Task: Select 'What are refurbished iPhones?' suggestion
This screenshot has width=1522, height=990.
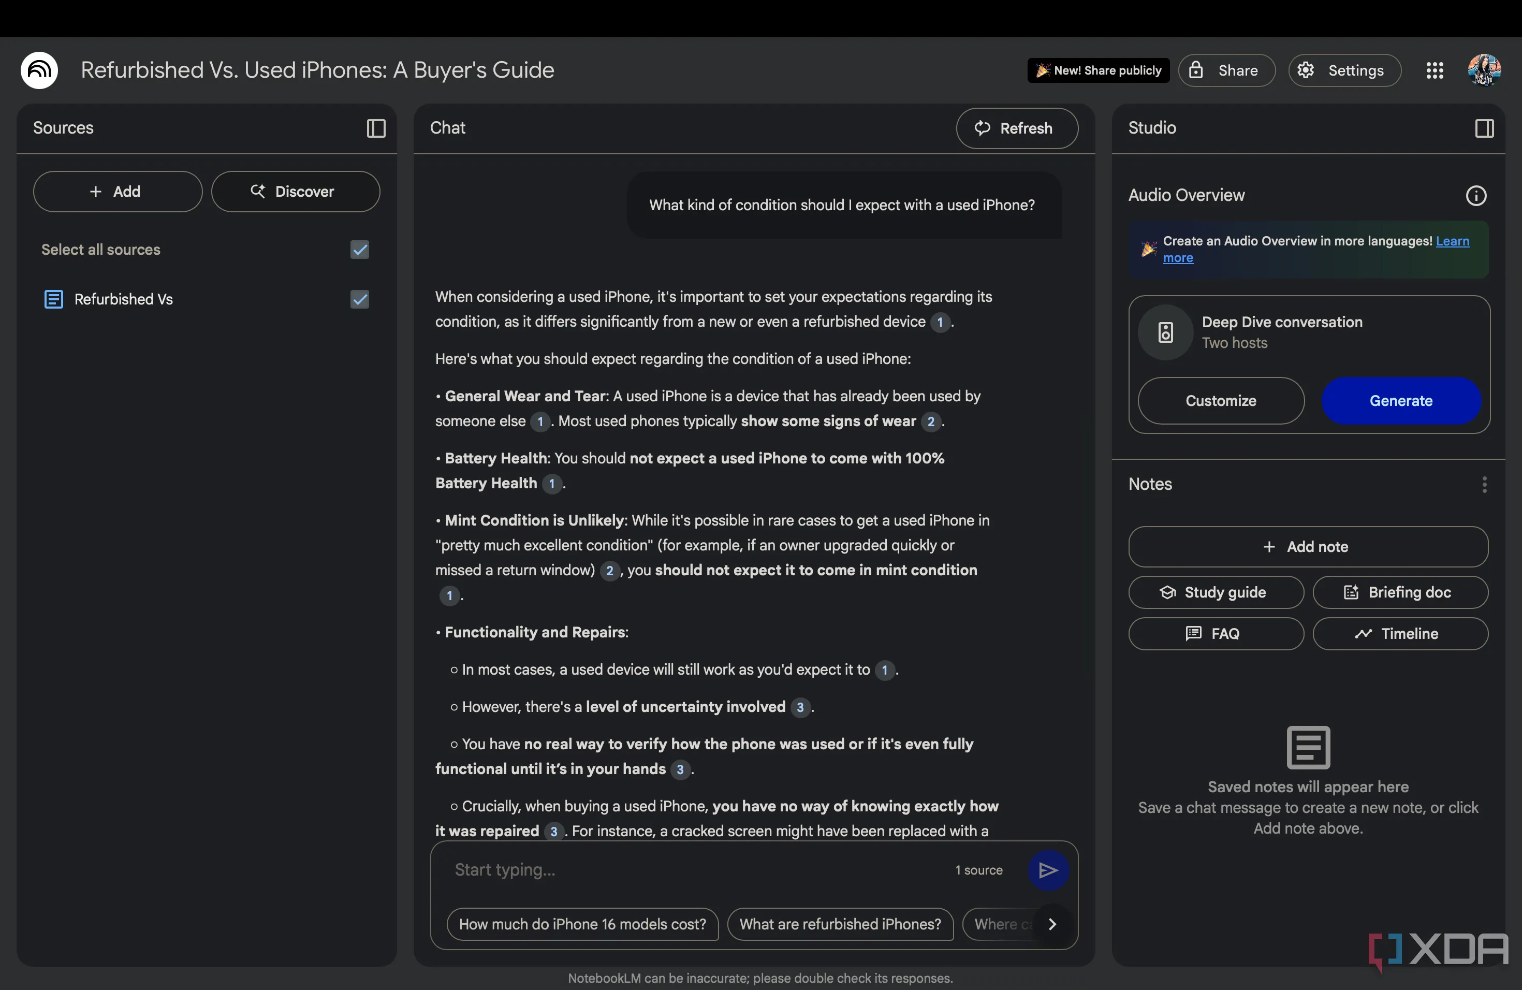Action: tap(840, 924)
